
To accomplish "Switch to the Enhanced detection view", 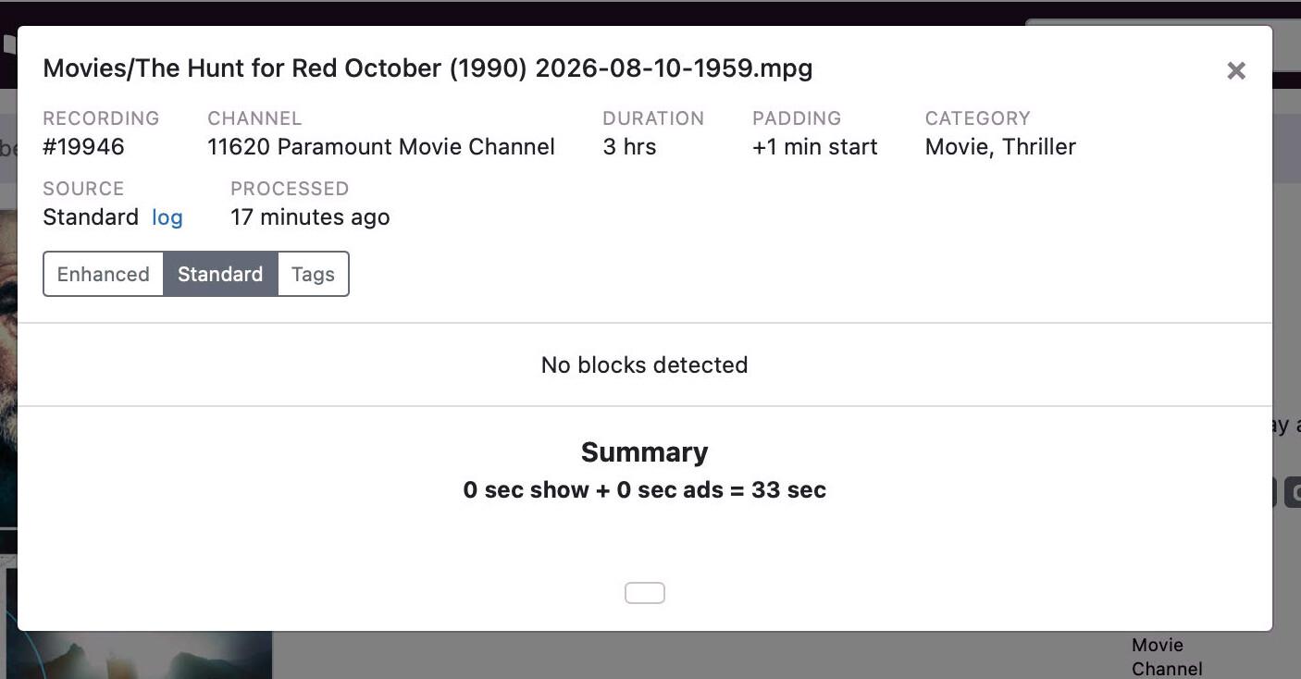I will click(x=104, y=274).
